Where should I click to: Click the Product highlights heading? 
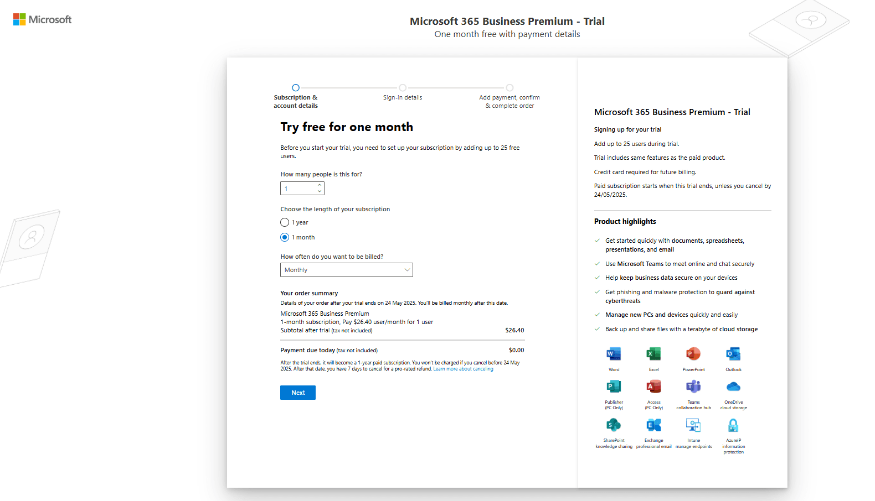(x=625, y=221)
